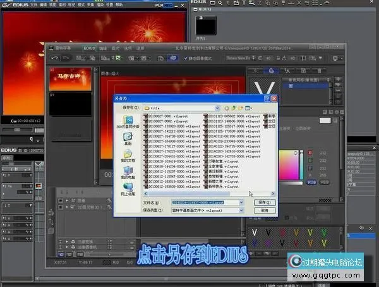Viewport: 379px width, 287px height.
Task: Open the view menu icon in dialog toolbar
Action: 250,108
